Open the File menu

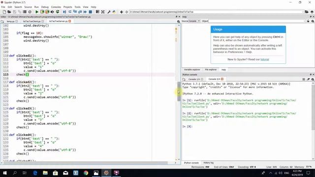tap(3, 7)
